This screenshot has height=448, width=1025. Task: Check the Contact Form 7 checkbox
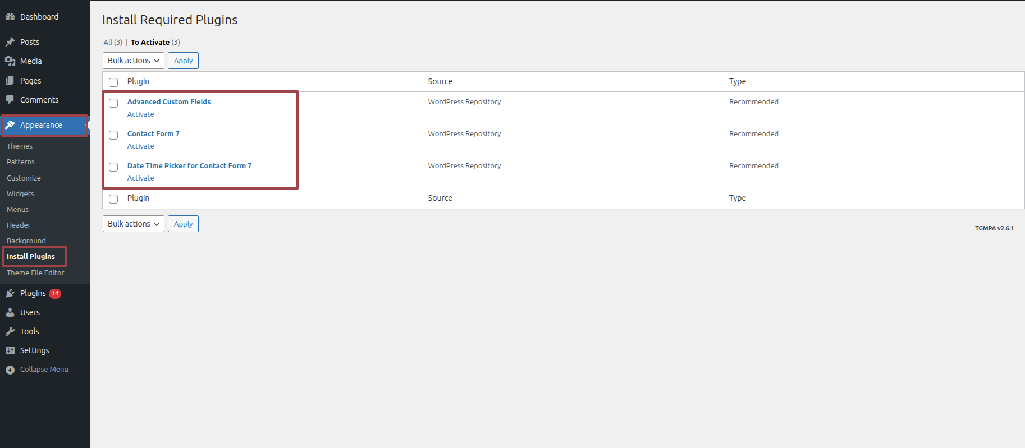pos(113,135)
